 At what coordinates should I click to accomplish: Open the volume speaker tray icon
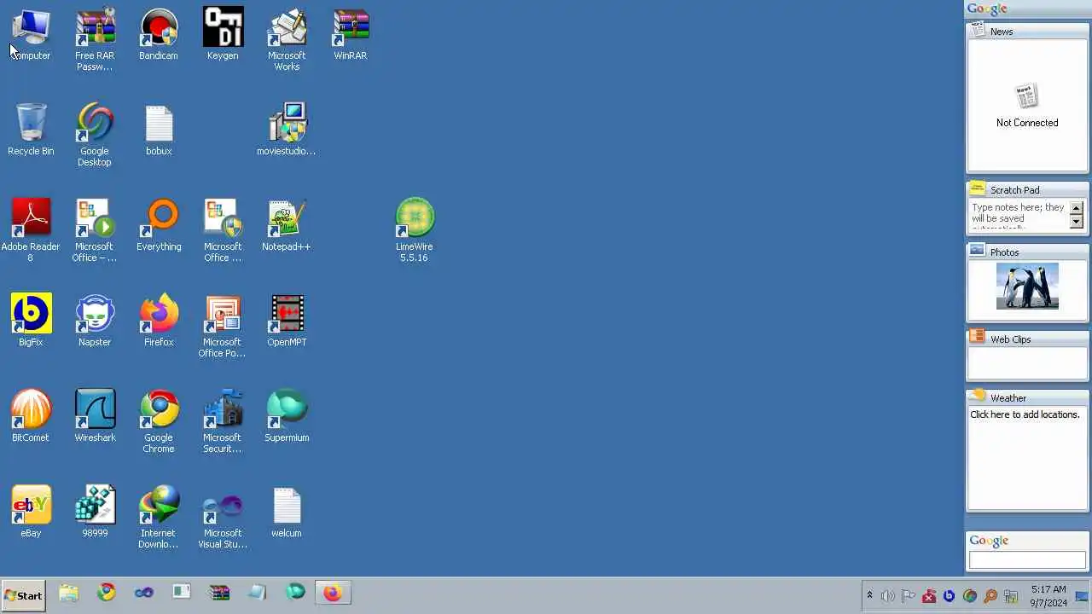click(888, 596)
